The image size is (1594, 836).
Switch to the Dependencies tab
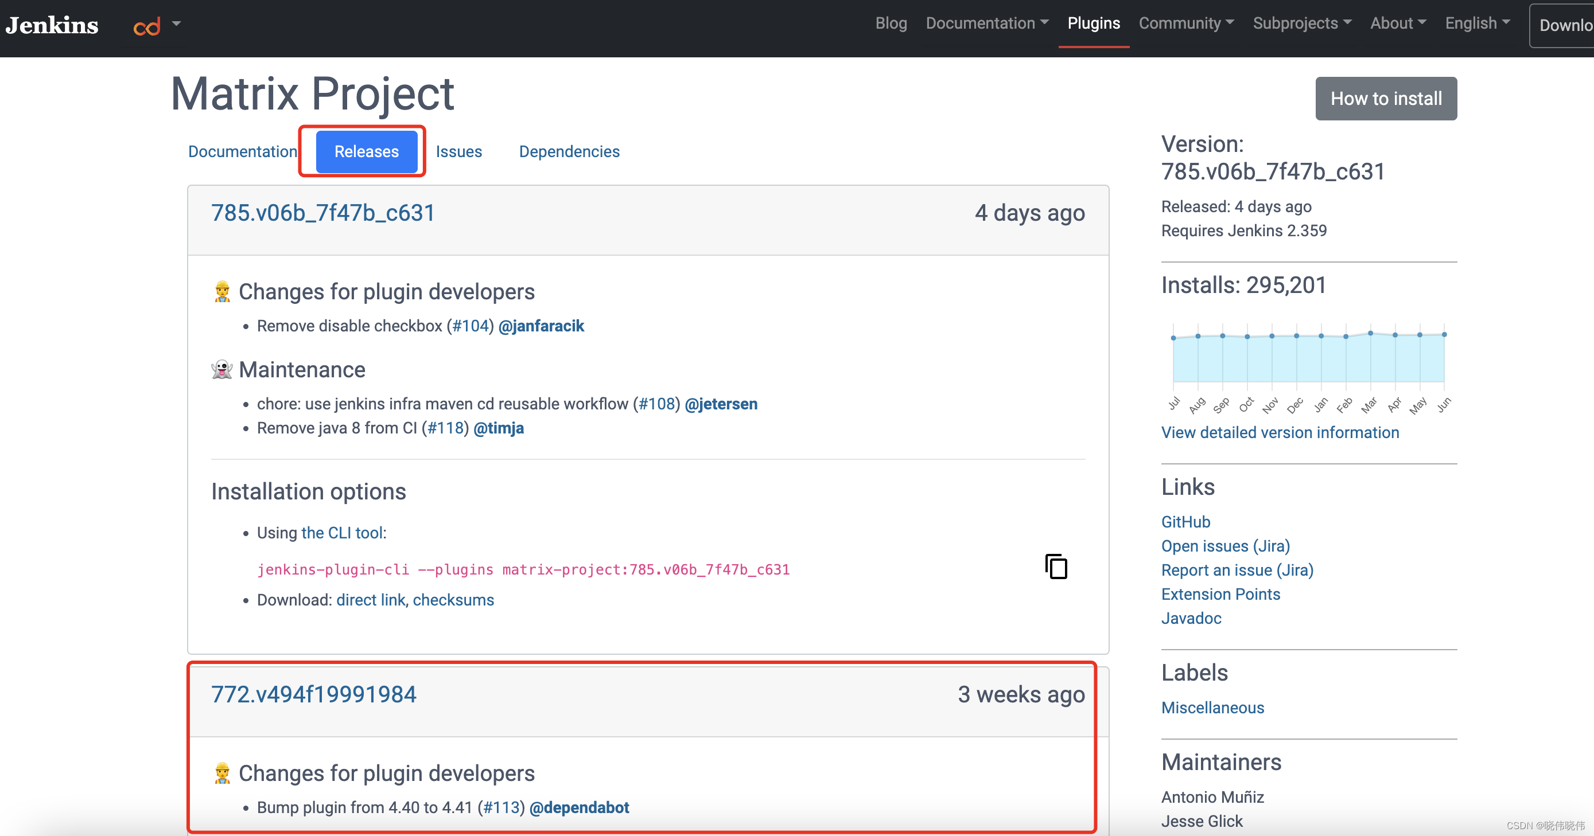(x=569, y=151)
